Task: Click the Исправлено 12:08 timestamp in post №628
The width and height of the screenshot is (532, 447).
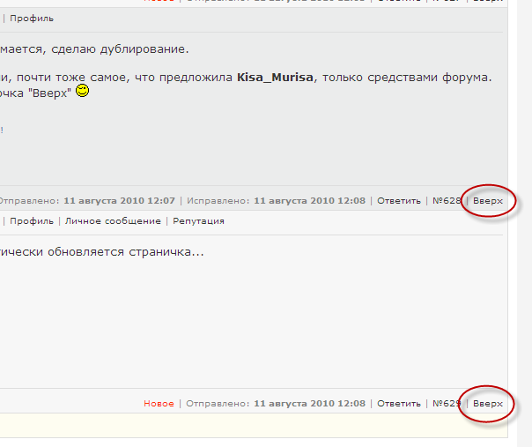Action: (x=309, y=201)
